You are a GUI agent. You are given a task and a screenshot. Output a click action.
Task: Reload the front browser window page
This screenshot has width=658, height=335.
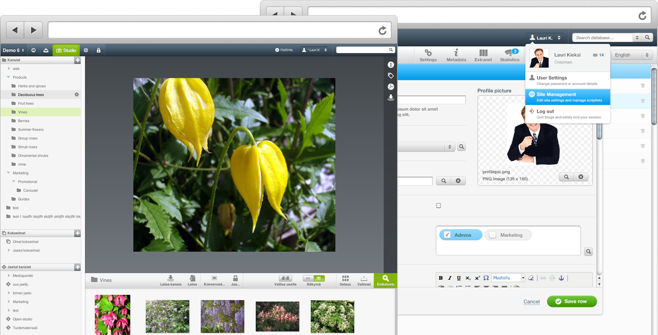tap(383, 31)
